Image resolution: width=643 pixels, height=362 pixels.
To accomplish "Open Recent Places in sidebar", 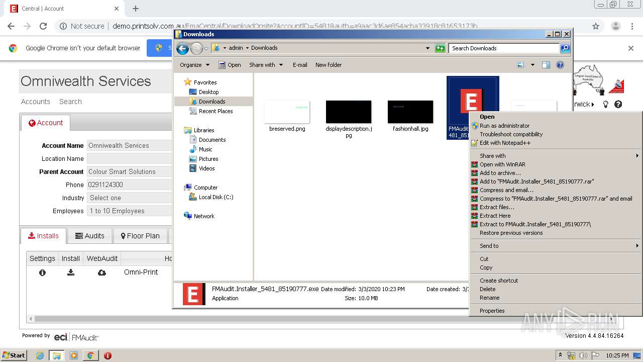I will click(x=210, y=111).
